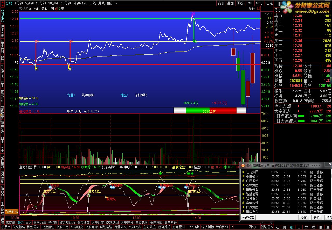
Task: Click the orange ball icon of 条件预警 window
Action: tap(243, 165)
